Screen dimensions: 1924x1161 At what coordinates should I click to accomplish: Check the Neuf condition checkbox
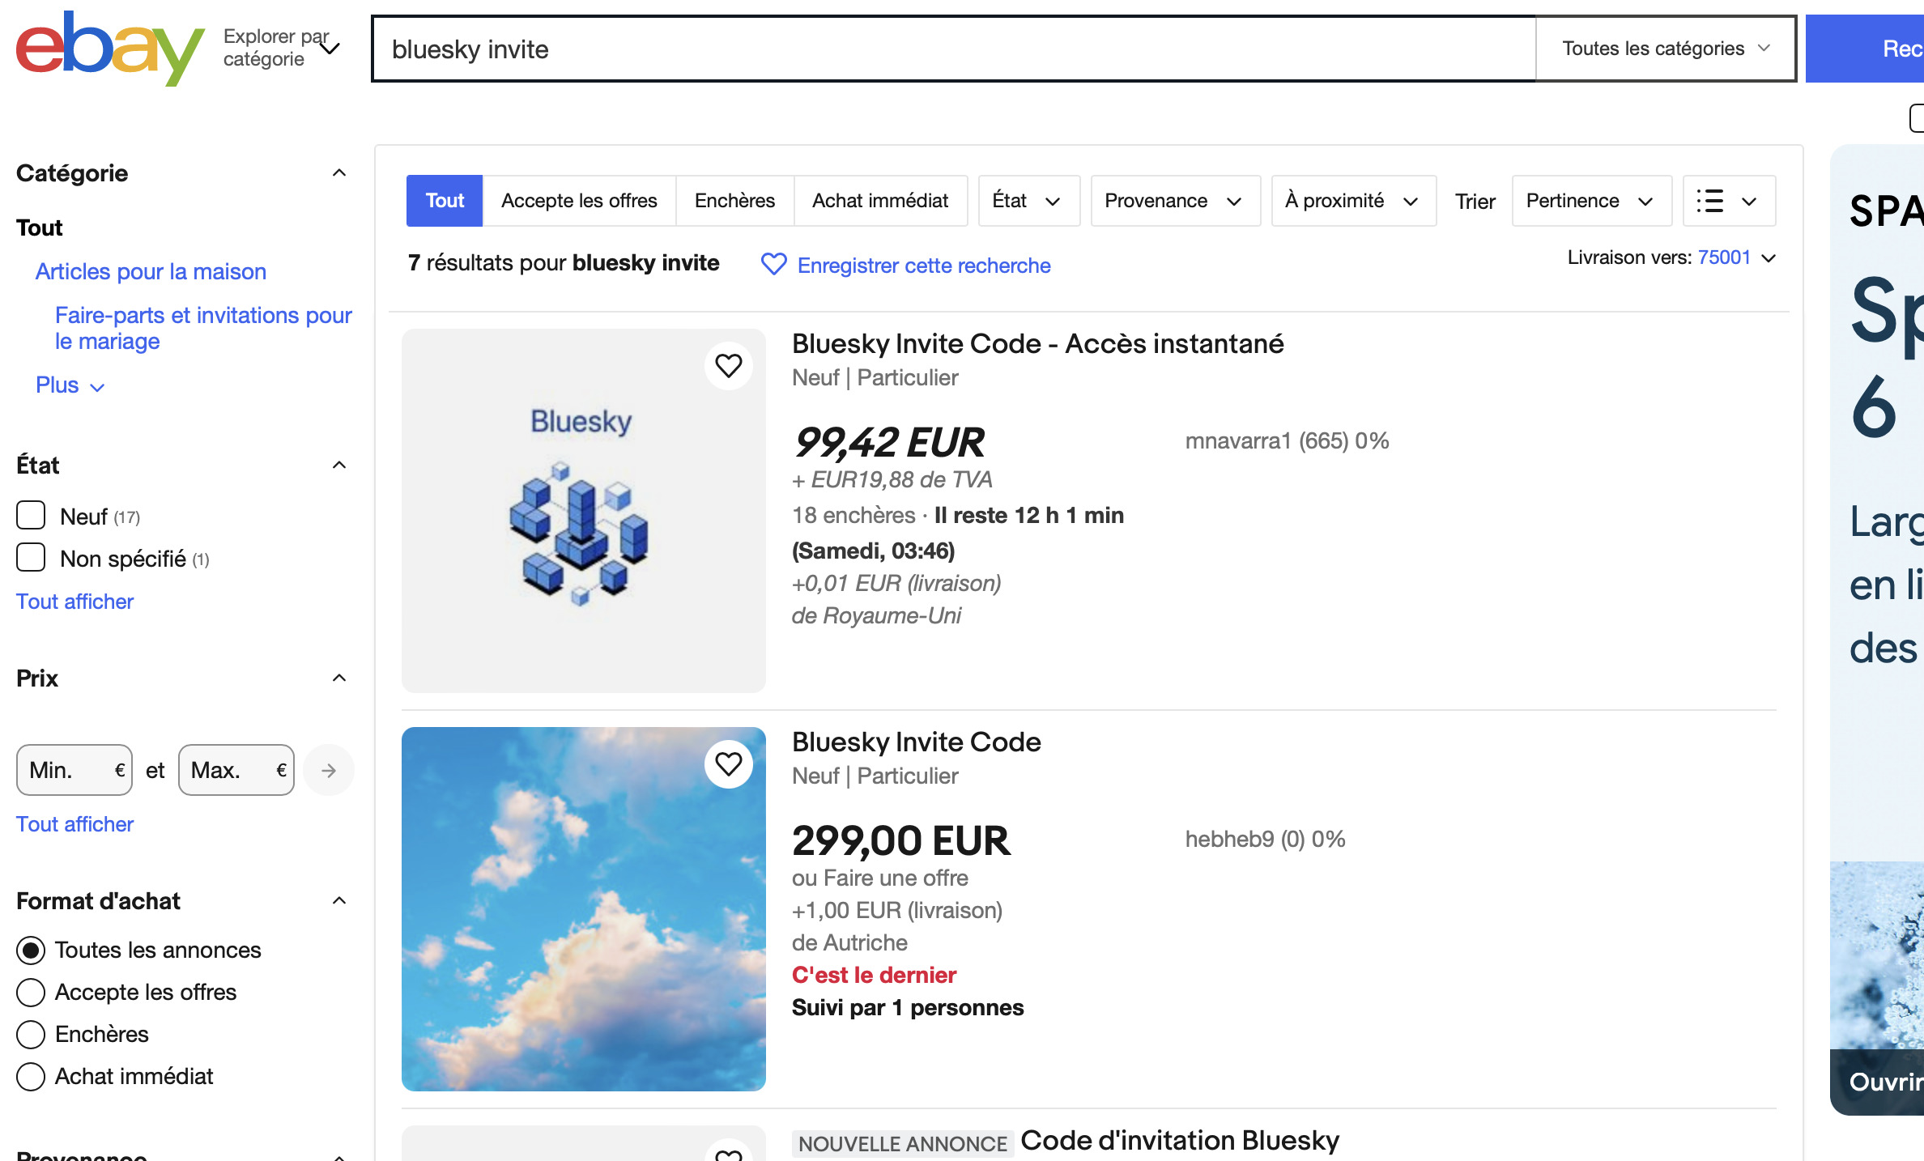click(x=31, y=515)
